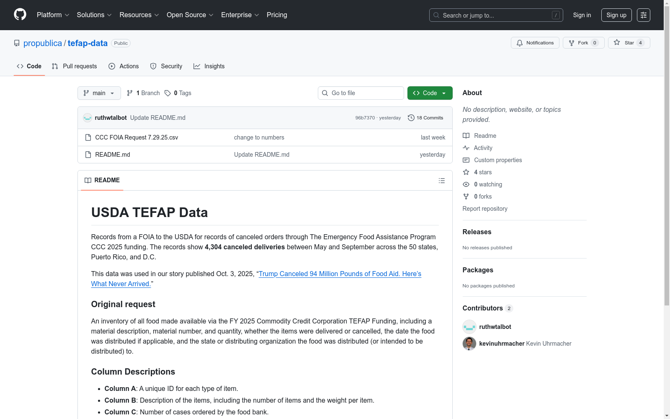Focus the Search or jump to field
The height and width of the screenshot is (419, 670).
(x=496, y=15)
